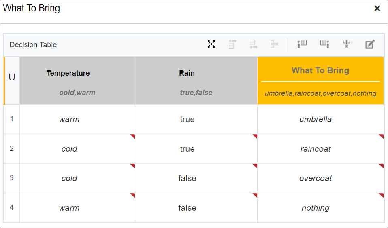Click the insert row above icon
Image resolution: width=388 pixels, height=228 pixels.
232,44
